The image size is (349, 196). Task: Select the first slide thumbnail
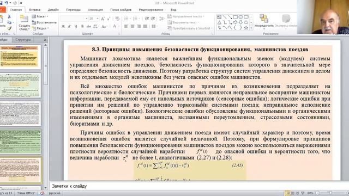pyautogui.click(x=21, y=57)
